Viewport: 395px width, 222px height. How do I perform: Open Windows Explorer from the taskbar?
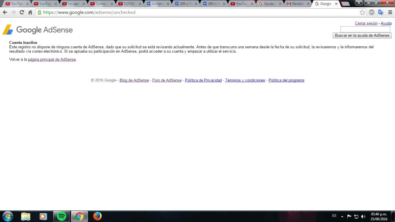click(25, 216)
